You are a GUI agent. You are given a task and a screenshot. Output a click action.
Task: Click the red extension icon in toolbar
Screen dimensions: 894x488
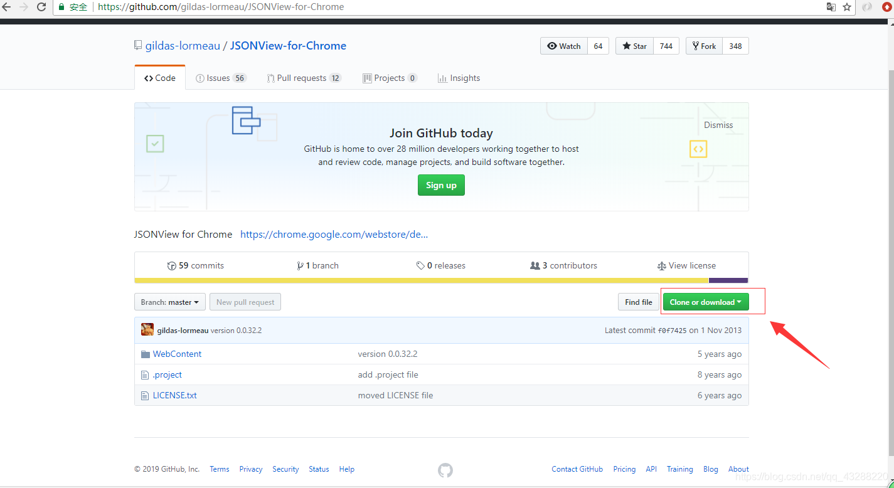(x=886, y=7)
